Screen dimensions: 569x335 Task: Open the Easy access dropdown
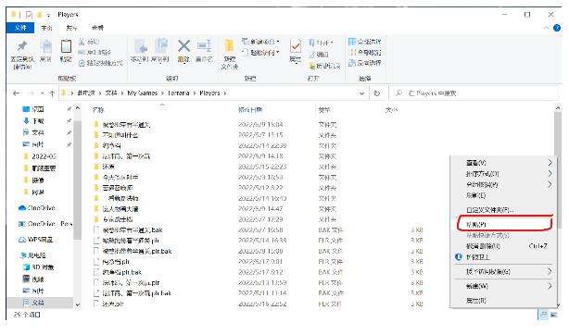261,53
